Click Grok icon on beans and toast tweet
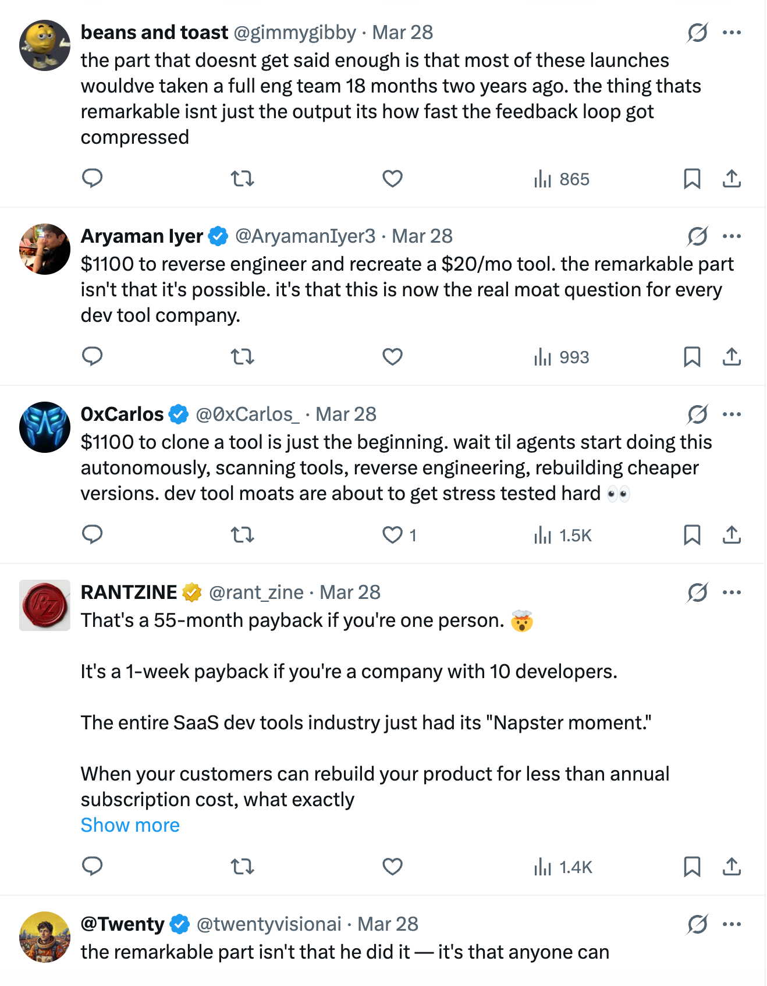 [697, 33]
